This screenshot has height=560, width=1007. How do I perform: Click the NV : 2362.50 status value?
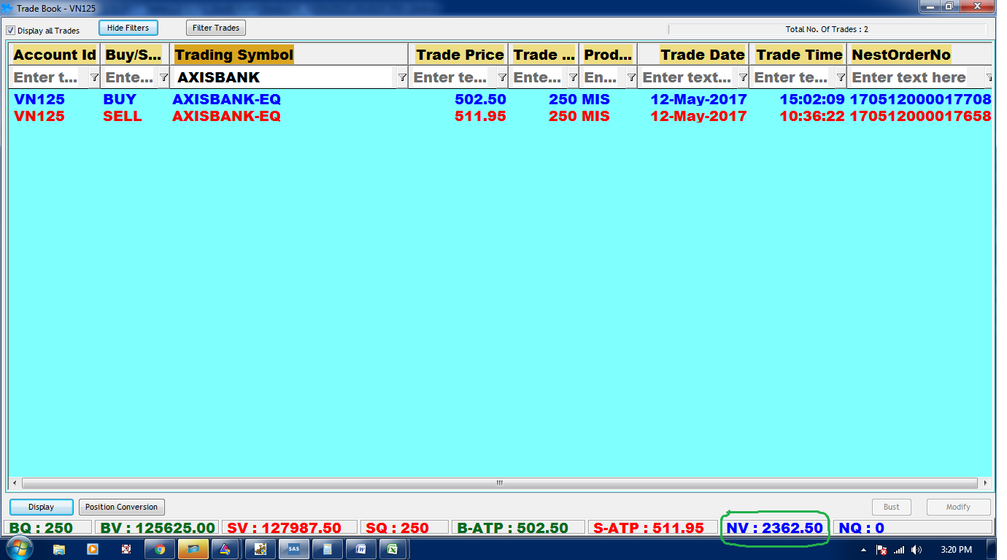click(x=775, y=528)
